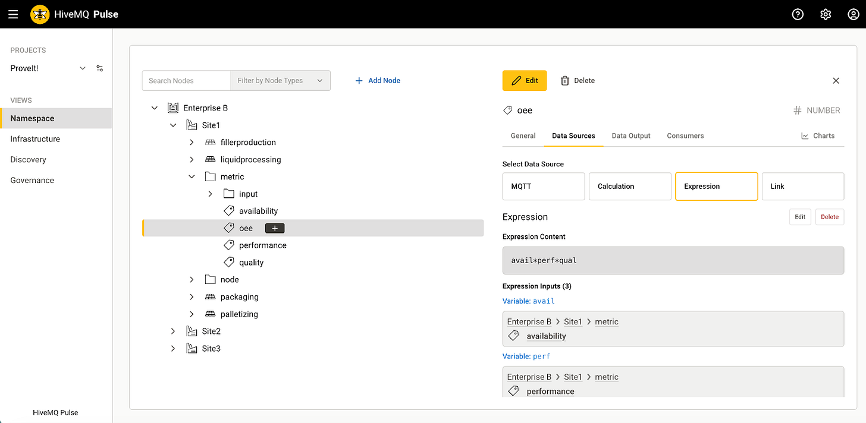
Task: Expand the liquidprocessing node
Action: [x=192, y=160]
